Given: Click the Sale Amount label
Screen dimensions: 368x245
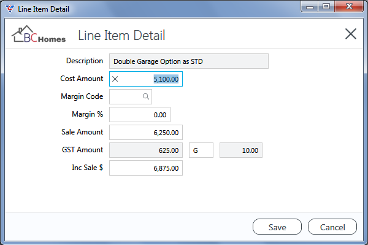Looking at the screenshot, I should tap(82, 132).
